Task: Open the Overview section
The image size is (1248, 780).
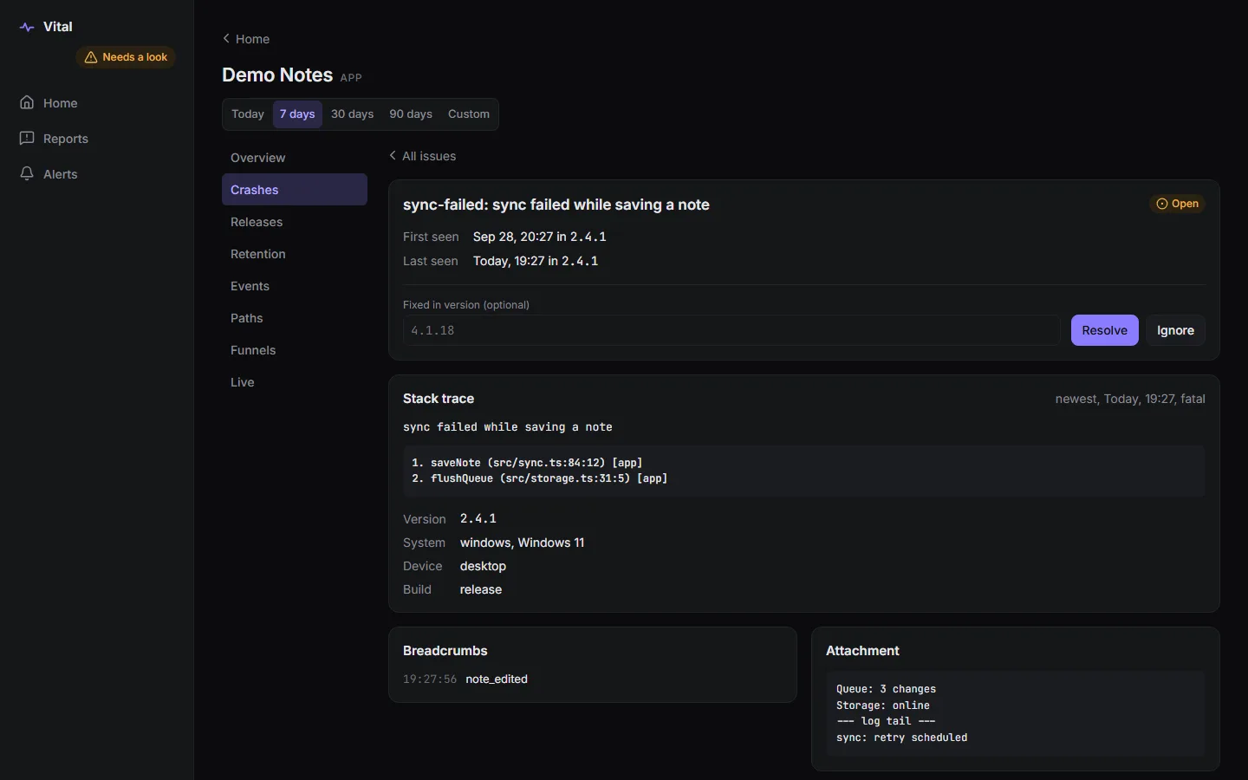Action: (295, 158)
